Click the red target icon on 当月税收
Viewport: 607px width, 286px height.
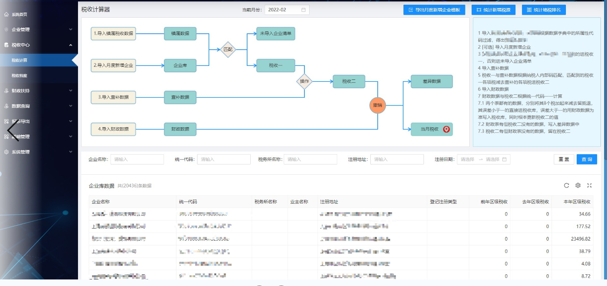(x=446, y=129)
